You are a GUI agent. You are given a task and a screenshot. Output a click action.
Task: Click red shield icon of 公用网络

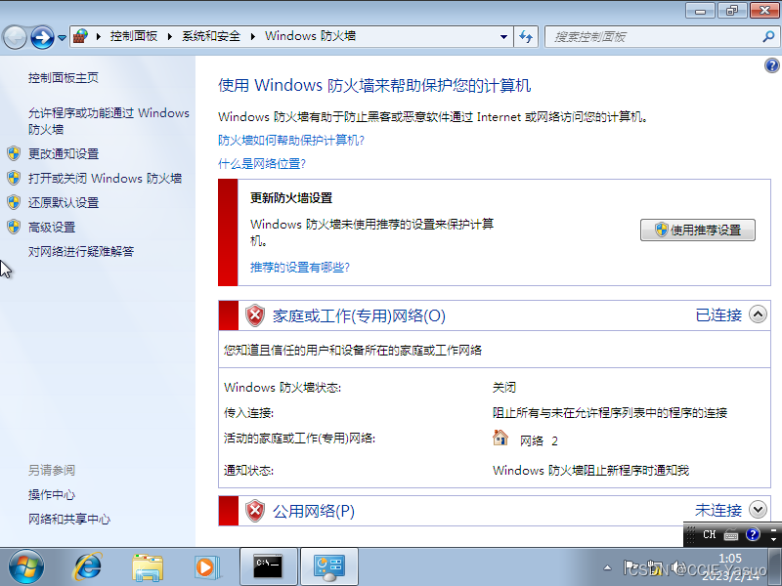coord(255,511)
